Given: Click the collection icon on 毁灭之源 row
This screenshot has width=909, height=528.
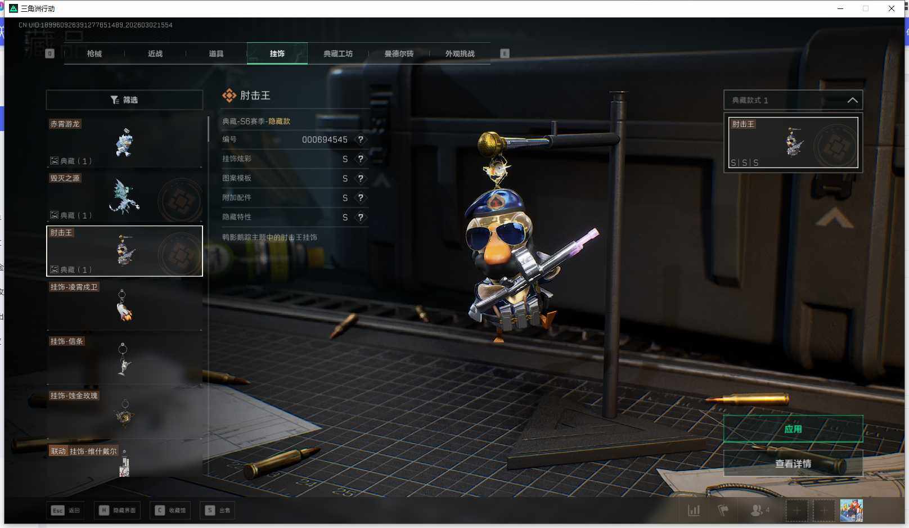Looking at the screenshot, I should point(55,215).
